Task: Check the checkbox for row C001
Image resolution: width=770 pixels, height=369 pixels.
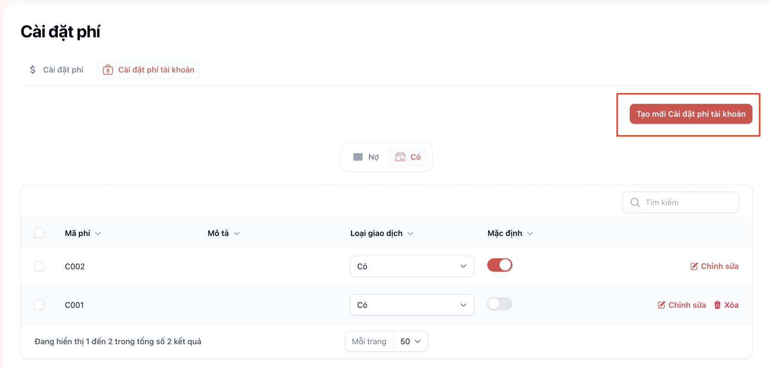Action: pyautogui.click(x=39, y=305)
